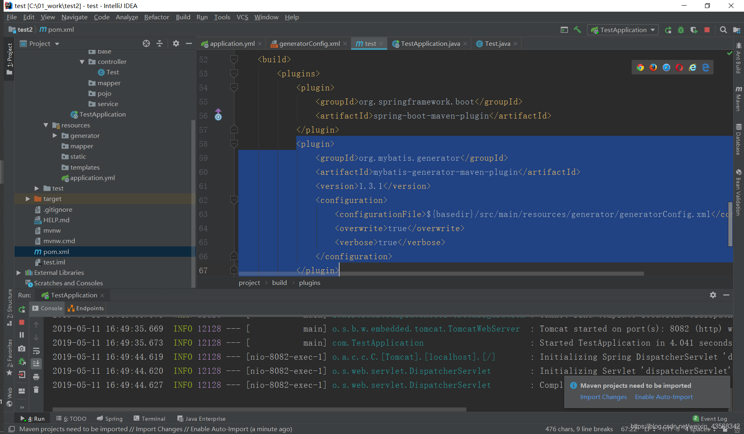
Task: Switch to TestApplication.java editor tab
Action: (430, 43)
